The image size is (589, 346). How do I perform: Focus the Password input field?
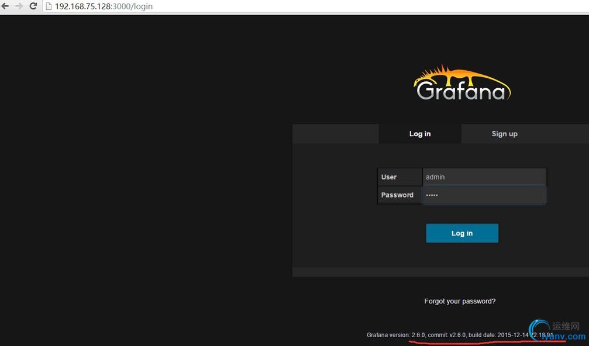point(484,195)
